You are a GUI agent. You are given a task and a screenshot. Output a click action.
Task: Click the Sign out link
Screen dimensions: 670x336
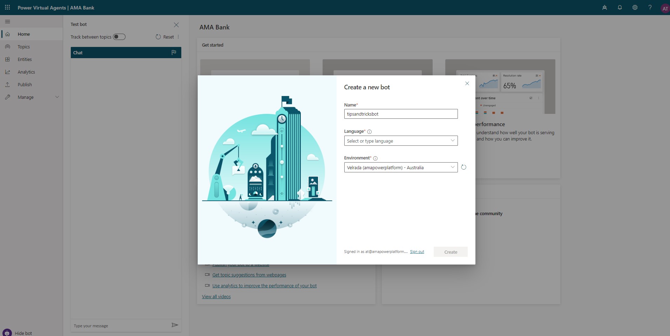point(417,252)
